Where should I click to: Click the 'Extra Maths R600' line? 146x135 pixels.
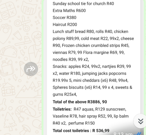pos(69,10)
